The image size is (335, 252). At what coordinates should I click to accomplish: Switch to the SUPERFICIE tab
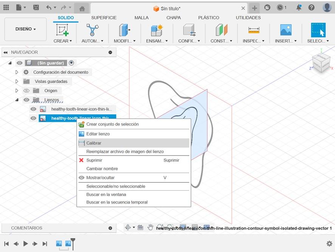click(x=104, y=18)
